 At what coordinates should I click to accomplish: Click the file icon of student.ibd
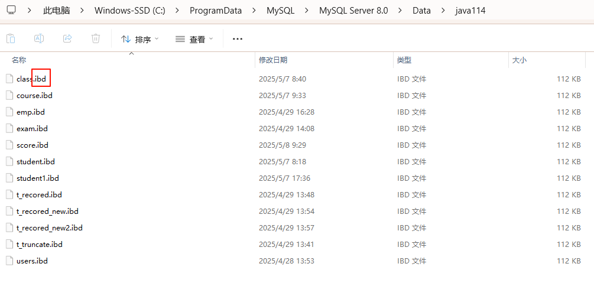9,161
